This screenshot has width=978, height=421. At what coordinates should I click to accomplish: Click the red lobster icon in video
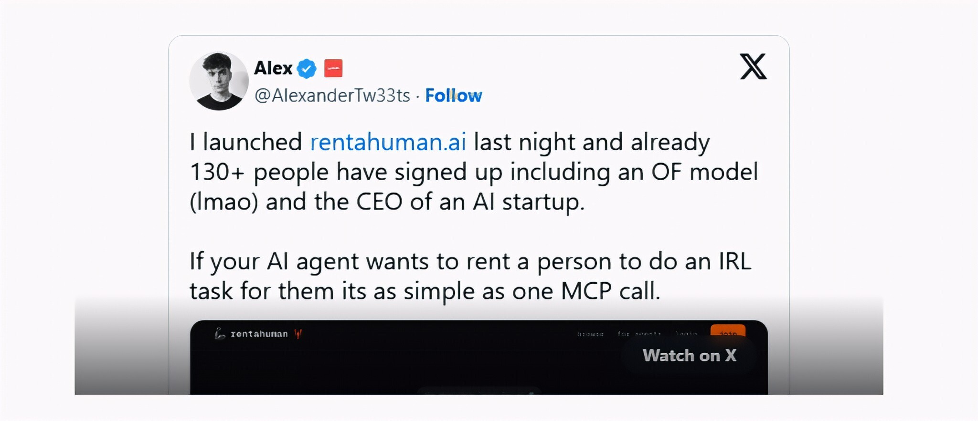[298, 334]
